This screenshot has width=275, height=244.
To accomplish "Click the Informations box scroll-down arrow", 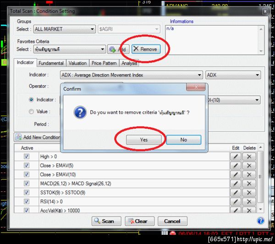I will tap(261, 51).
